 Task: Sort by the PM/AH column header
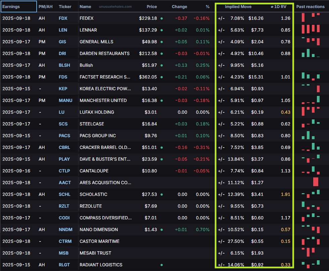45,6
